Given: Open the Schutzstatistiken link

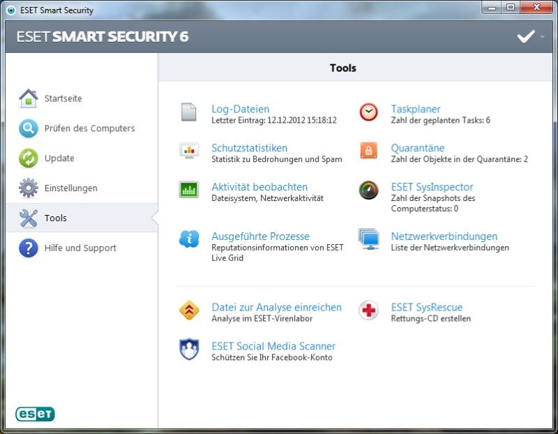Looking at the screenshot, I should tap(249, 148).
